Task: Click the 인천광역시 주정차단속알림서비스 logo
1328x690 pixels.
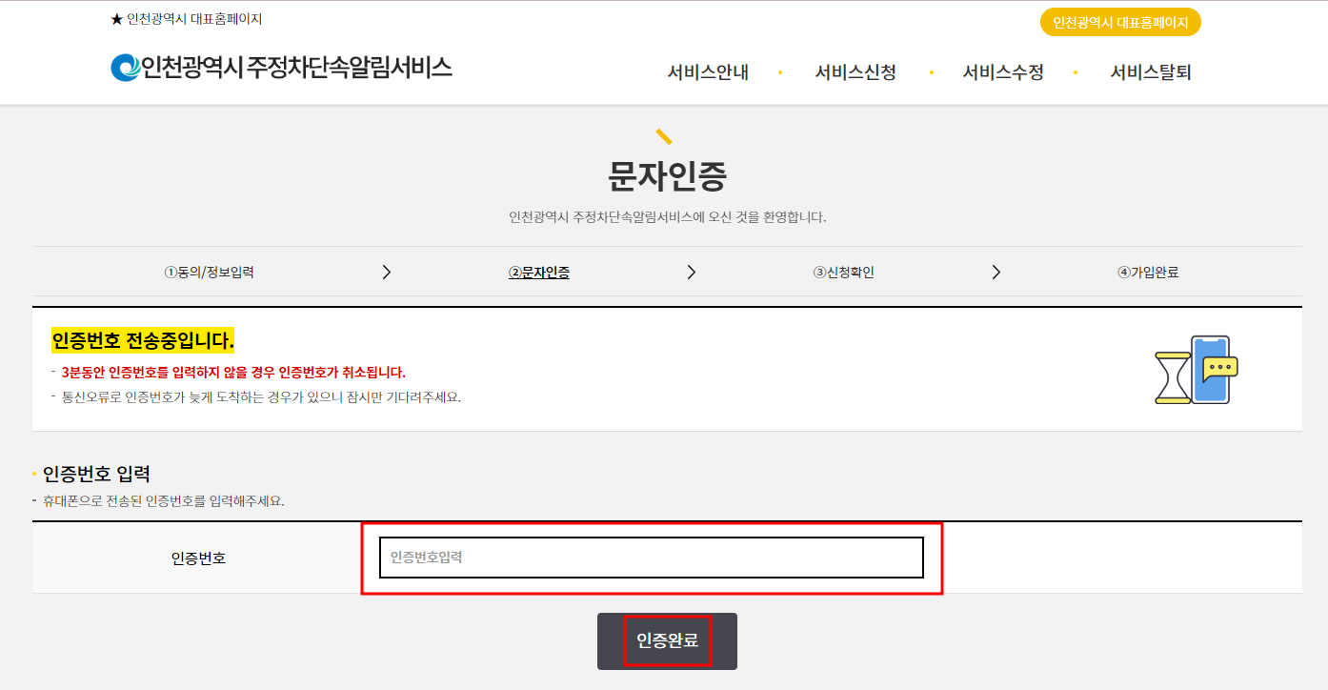Action: click(281, 68)
